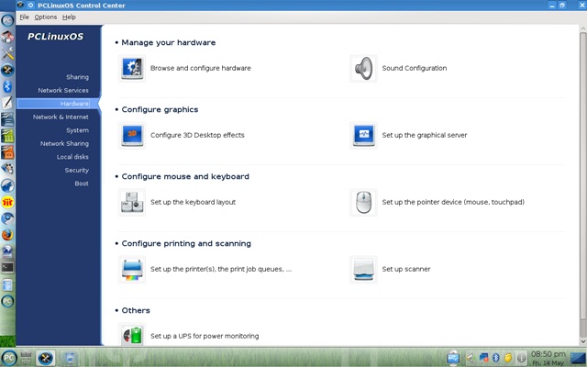Switch to the Boot section
Viewport: 587px width, 367px height.
coord(82,183)
